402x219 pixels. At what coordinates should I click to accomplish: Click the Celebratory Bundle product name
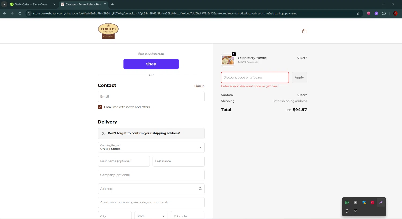click(252, 58)
